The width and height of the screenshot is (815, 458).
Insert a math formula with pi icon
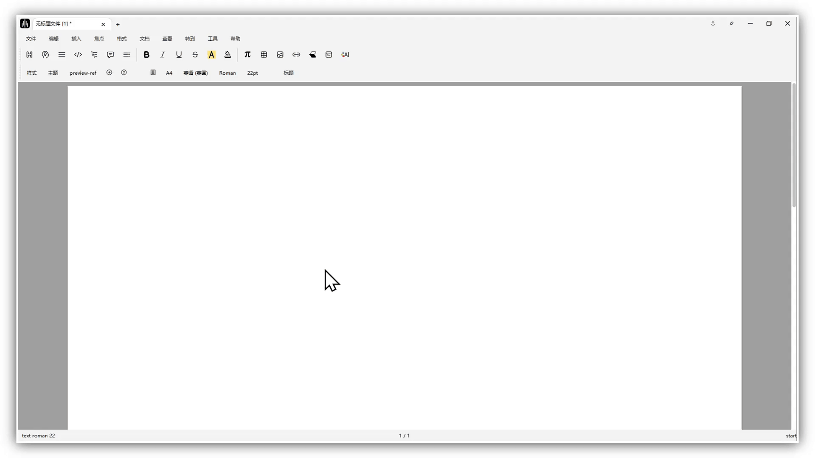(x=247, y=55)
